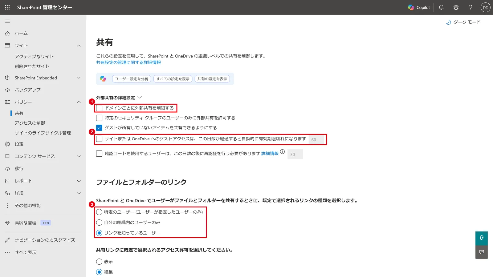The width and height of the screenshot is (493, 277).
Task: Click ユーザー設定を分析 button
Action: click(132, 79)
